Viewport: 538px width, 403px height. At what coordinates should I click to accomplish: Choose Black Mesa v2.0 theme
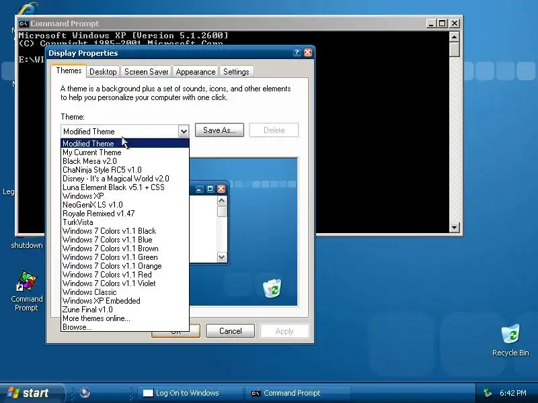pos(125,161)
